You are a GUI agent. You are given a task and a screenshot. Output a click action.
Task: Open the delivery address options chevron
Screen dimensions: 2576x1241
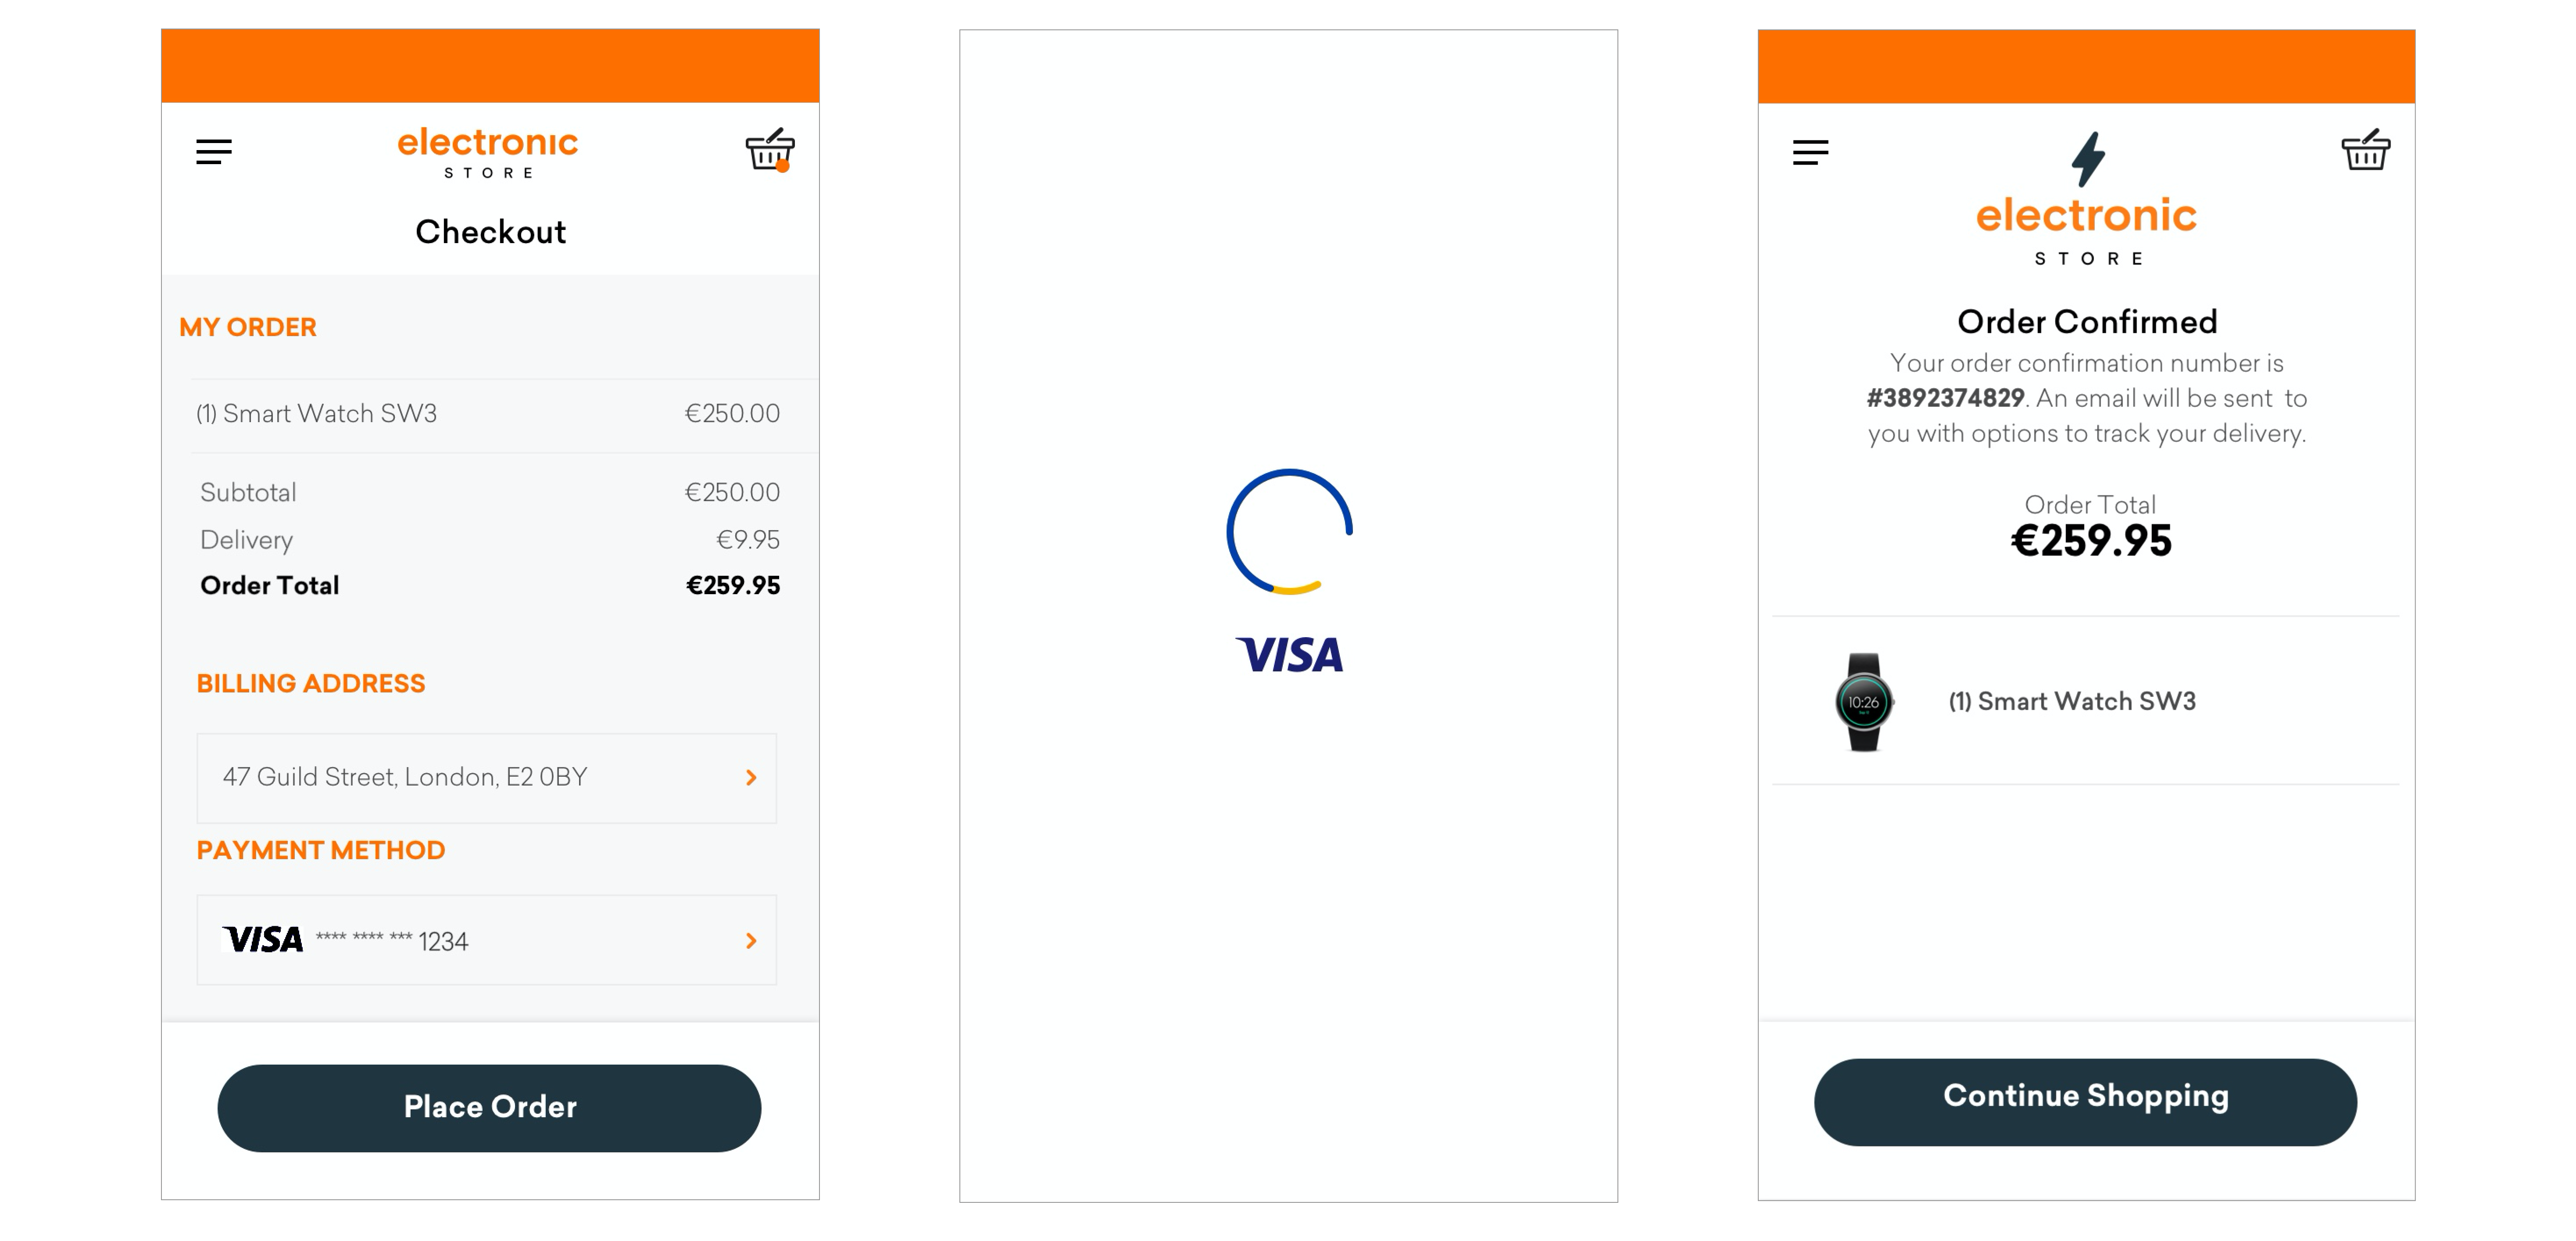(x=752, y=776)
